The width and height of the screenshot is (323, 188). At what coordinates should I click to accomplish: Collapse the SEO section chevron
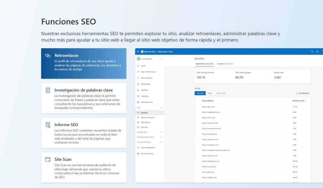coord(161,108)
